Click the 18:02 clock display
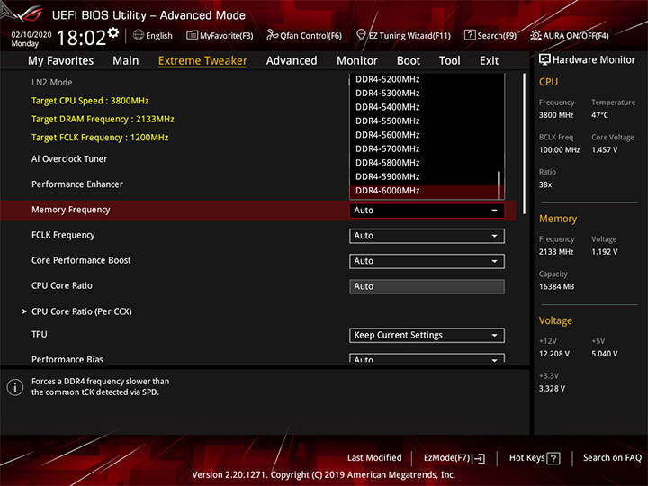648x486 pixels. (81, 38)
